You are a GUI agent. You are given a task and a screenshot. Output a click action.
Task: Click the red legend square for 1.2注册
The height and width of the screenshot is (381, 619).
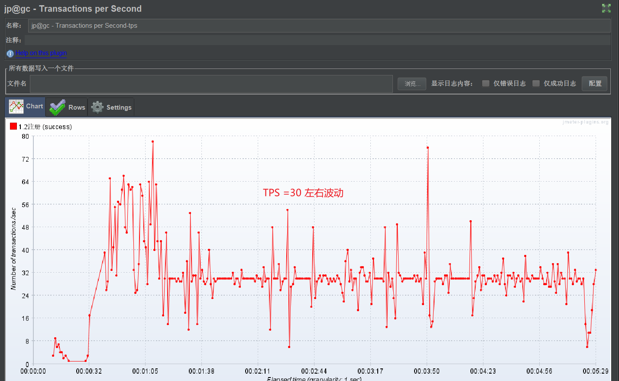[13, 126]
